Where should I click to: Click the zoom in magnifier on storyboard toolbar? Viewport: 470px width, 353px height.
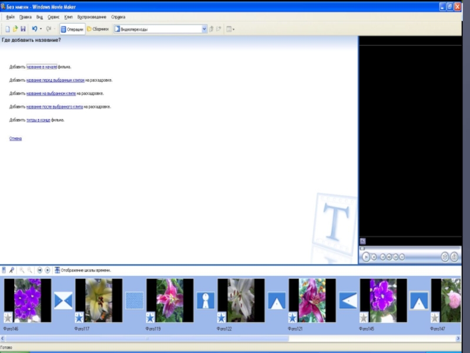pos(22,270)
